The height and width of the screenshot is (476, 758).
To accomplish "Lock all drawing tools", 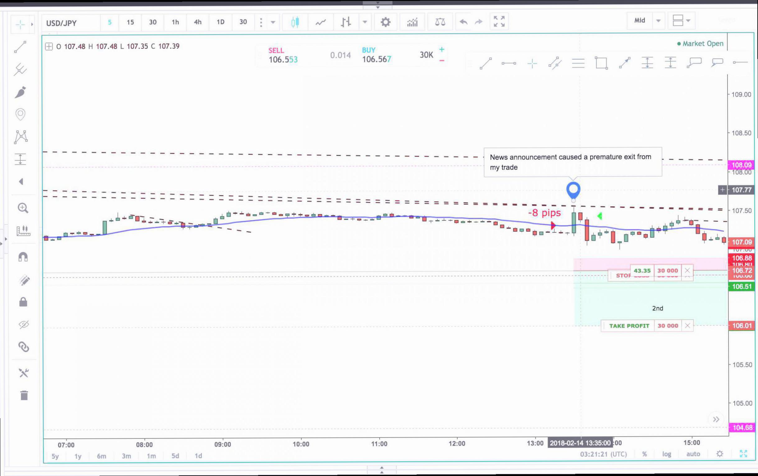I will (23, 302).
